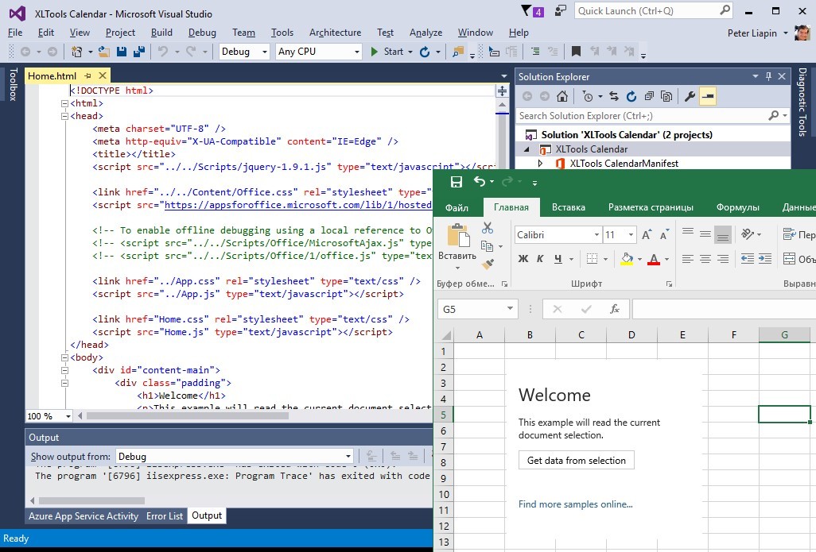816x552 pixels.
Task: Open the Calibri font name dropdown
Action: [x=596, y=235]
